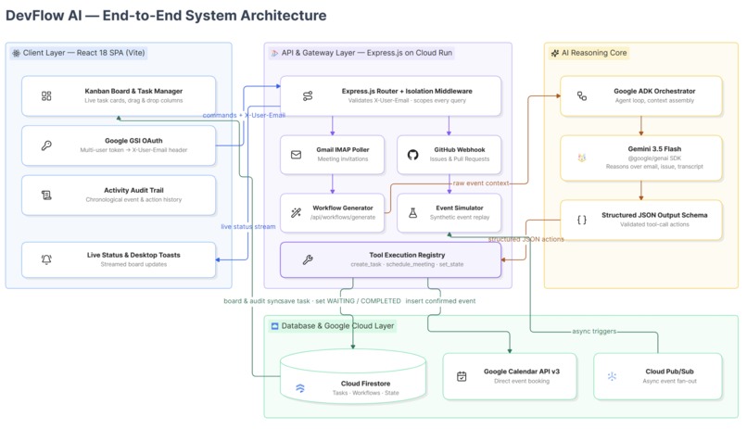Click the Kanban Board grid icon
The height and width of the screenshot is (429, 747).
[x=46, y=96]
